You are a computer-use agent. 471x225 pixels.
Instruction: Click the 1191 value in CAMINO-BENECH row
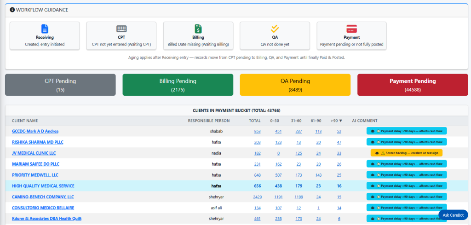(278, 197)
